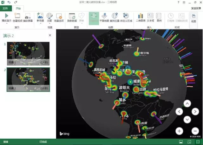
Task: Expand the 新场景 dropdown arrow
Action: pyautogui.click(x=40, y=23)
